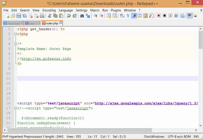This screenshot has width=203, height=140.
Task: Click the vertical scrollbar up arrow
Action: coord(200,29)
